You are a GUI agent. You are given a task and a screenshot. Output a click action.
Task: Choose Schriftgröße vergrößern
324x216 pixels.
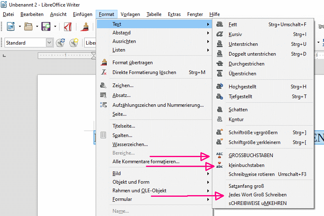tap(263, 133)
